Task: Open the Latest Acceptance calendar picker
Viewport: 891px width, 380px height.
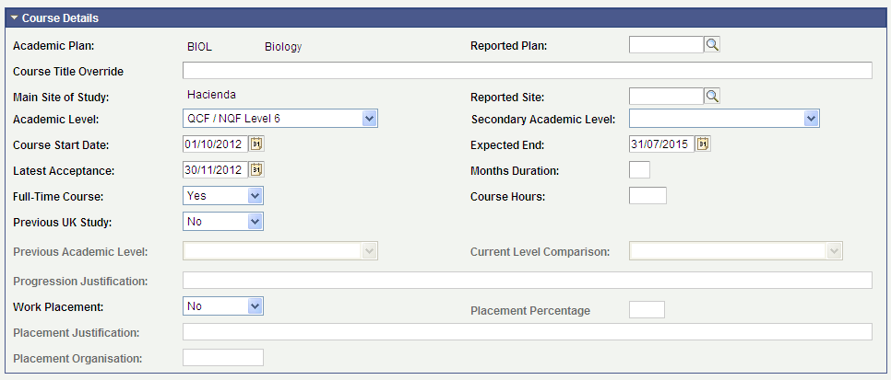Action: point(257,169)
